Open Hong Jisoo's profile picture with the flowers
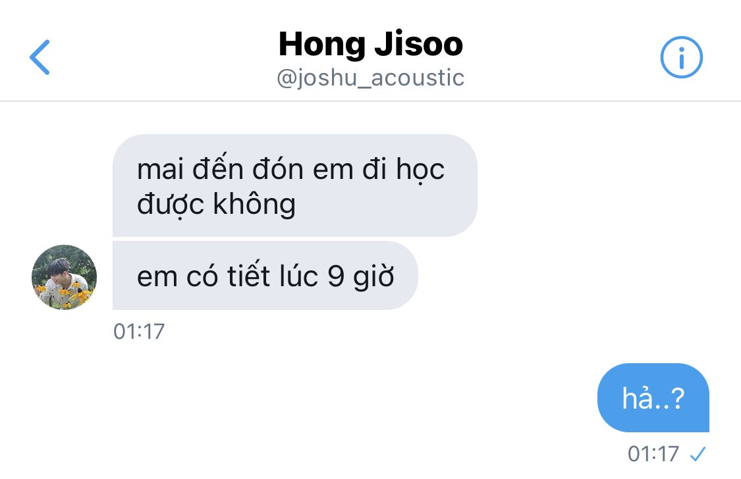 pyautogui.click(x=65, y=277)
